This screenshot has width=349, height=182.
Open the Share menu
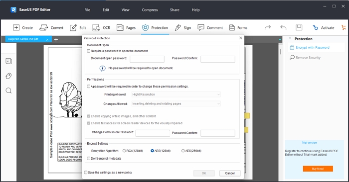click(x=174, y=10)
